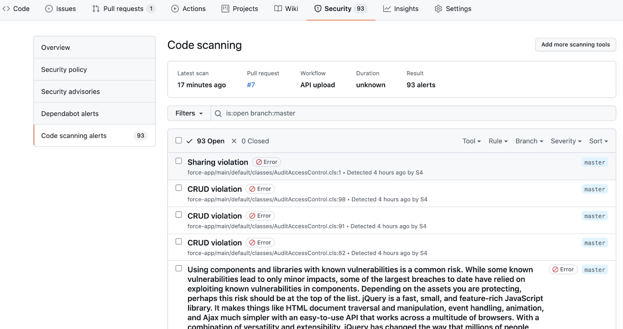The image size is (623, 329).
Task: Click the Insights graph icon
Action: [x=387, y=9]
